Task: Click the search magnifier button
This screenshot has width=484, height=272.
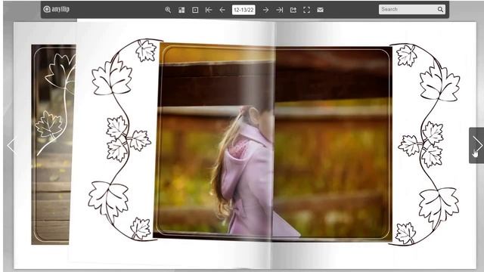Action: coord(440,10)
